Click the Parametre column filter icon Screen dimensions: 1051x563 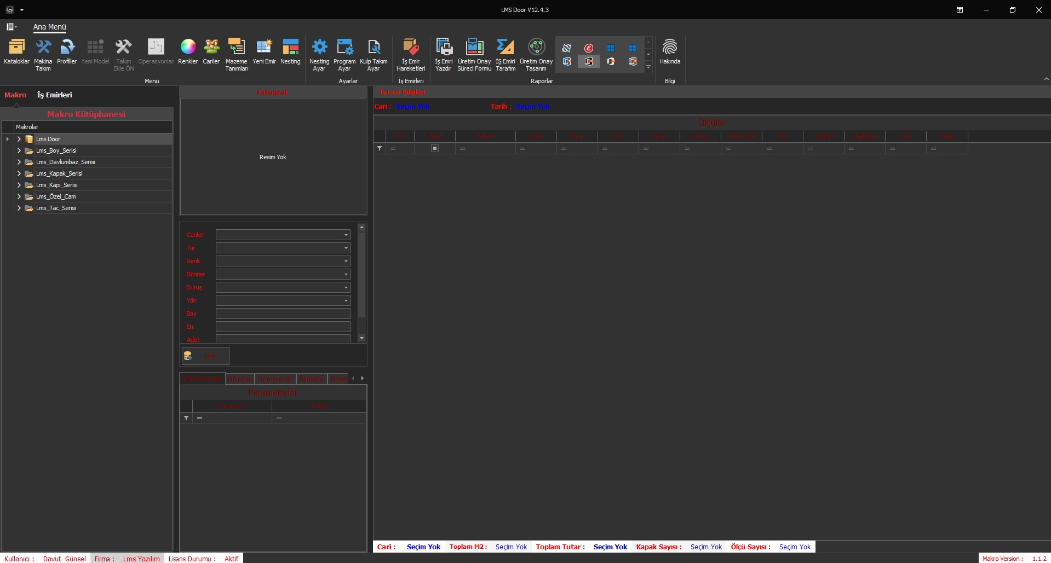(x=186, y=418)
